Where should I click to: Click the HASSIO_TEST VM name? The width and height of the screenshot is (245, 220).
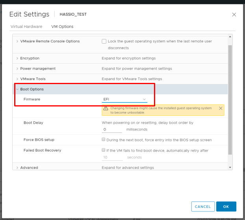click(x=73, y=14)
